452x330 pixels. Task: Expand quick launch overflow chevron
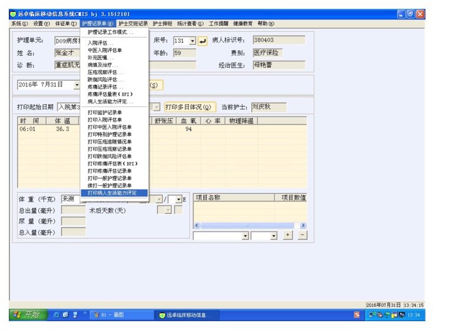coord(85,313)
